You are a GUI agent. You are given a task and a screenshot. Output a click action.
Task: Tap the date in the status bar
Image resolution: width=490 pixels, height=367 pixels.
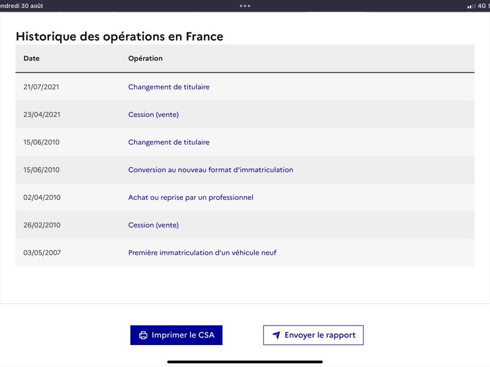21,6
